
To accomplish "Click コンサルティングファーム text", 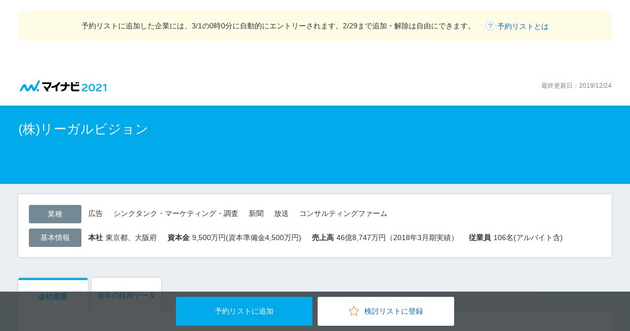I will [x=343, y=213].
